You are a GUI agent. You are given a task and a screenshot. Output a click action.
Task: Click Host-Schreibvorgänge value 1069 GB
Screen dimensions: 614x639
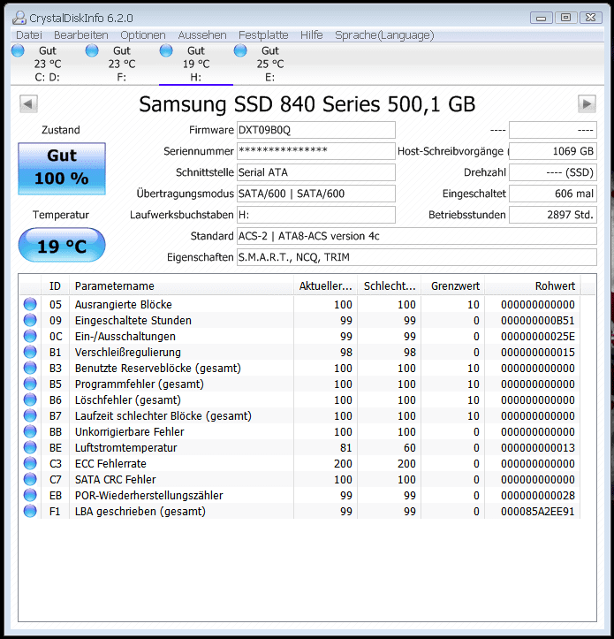pyautogui.click(x=553, y=151)
